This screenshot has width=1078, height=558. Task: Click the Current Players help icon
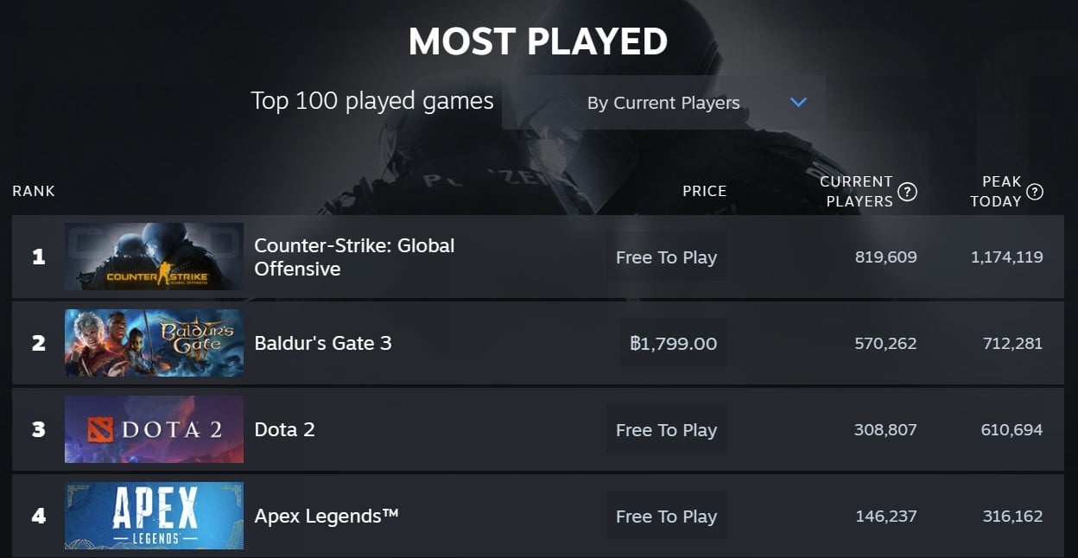907,192
